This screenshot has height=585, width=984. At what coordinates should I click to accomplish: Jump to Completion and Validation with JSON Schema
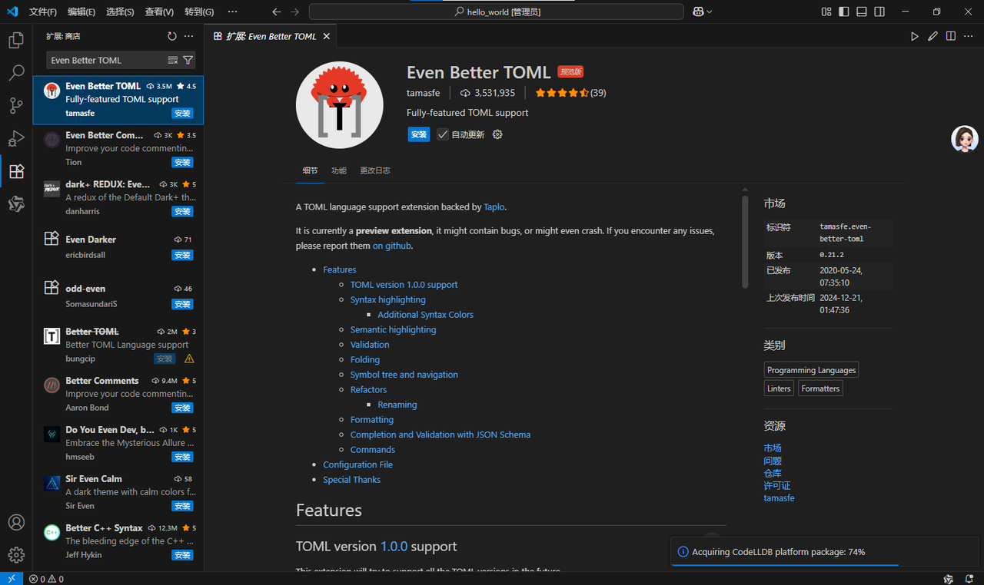click(440, 435)
